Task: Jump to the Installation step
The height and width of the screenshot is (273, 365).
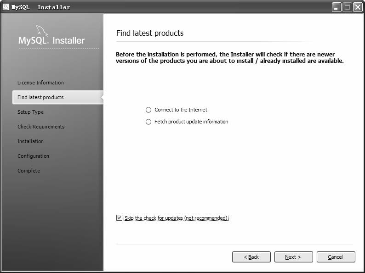Action: pyautogui.click(x=30, y=141)
